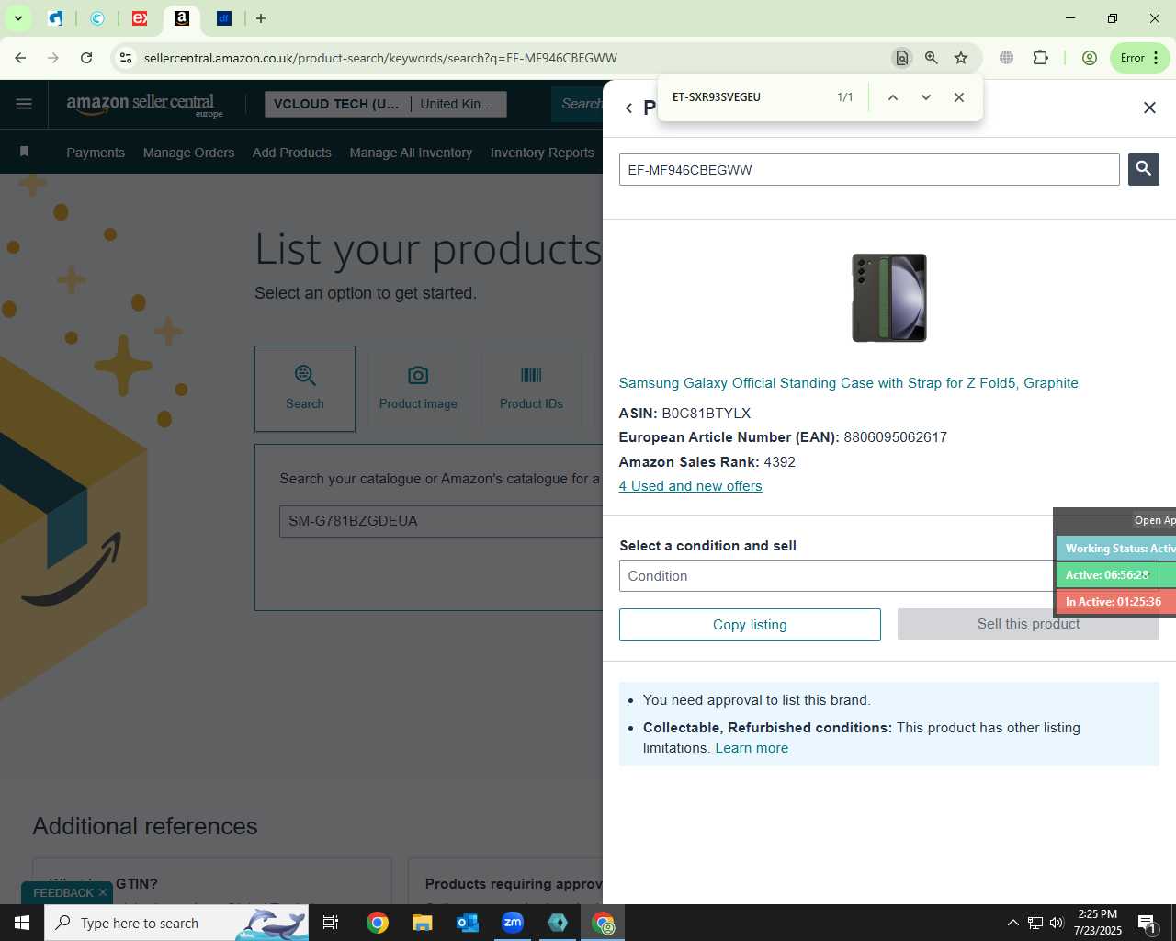1176x941 pixels.
Task: Dismiss the FEEDBACK tab with its X
Action: pyautogui.click(x=103, y=892)
